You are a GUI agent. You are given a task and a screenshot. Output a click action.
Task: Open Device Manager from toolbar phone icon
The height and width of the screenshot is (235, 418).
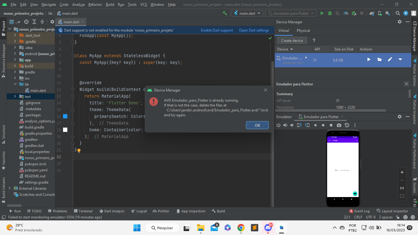[380, 13]
